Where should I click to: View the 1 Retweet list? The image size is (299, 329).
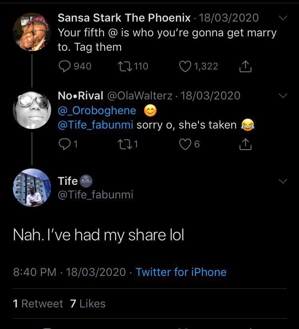tap(38, 304)
